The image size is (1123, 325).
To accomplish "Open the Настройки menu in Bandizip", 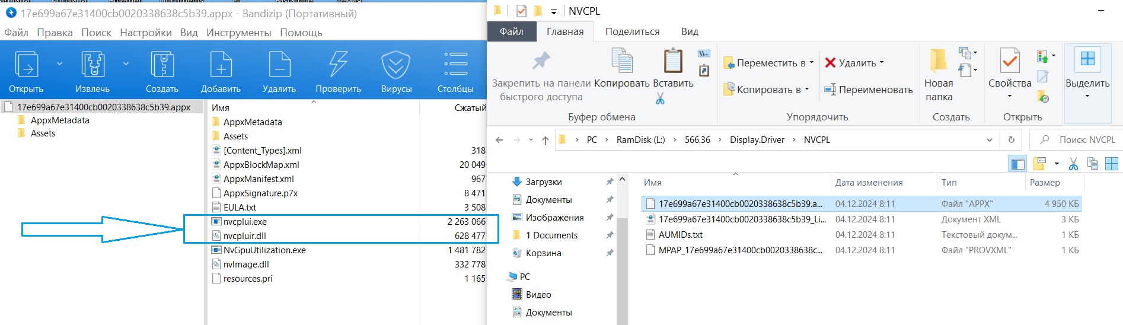I will (x=146, y=33).
